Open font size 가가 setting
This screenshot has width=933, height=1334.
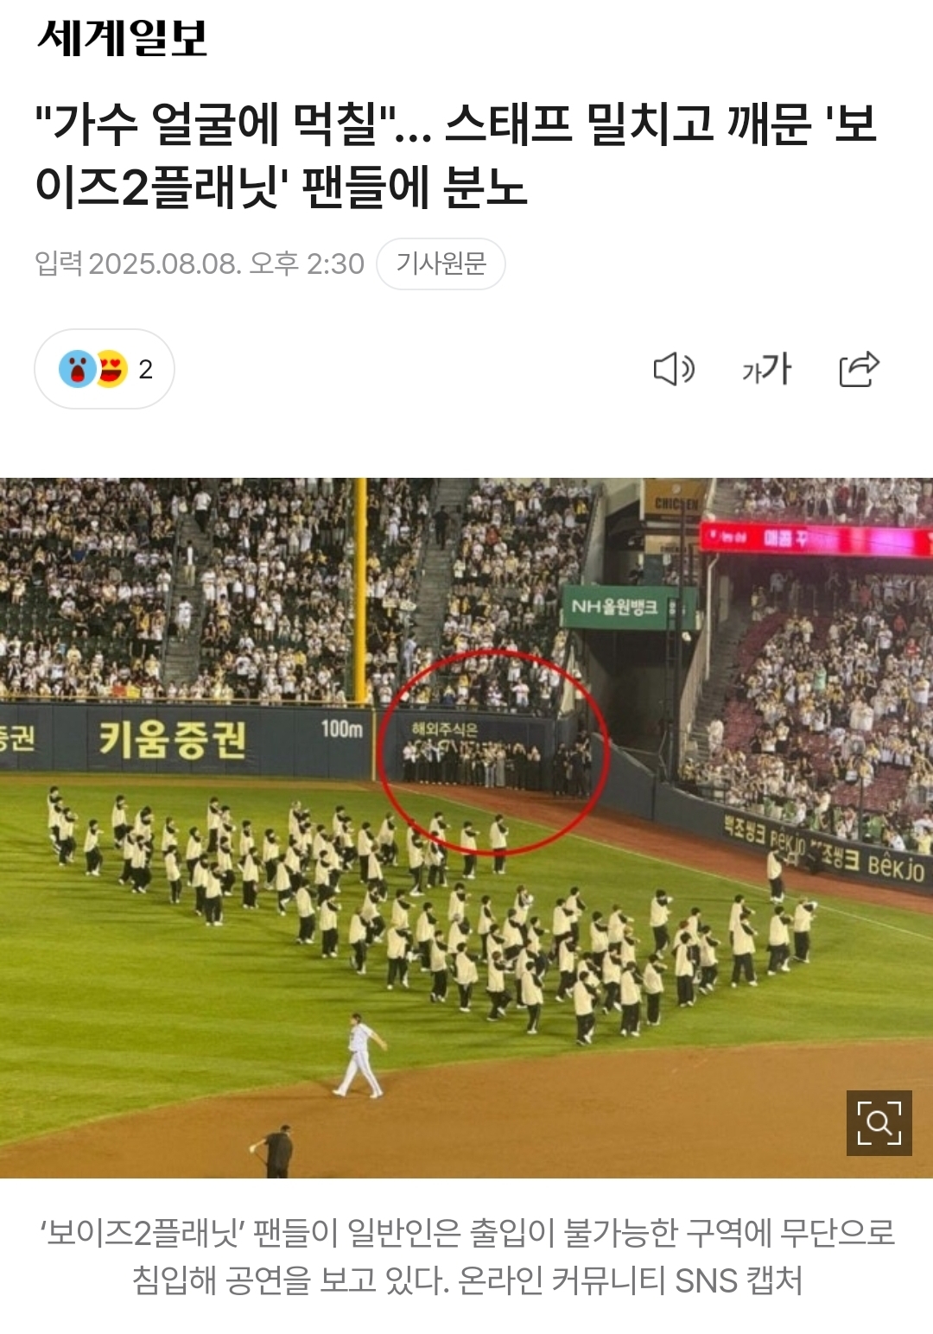766,369
